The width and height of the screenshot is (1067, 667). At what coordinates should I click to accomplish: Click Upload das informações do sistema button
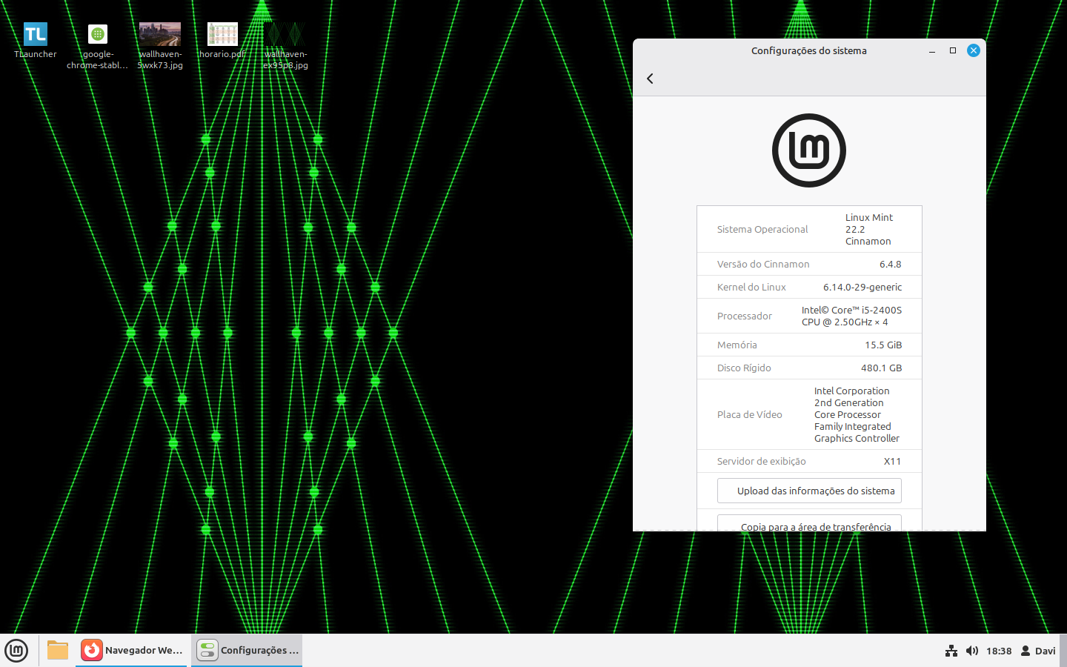point(809,491)
